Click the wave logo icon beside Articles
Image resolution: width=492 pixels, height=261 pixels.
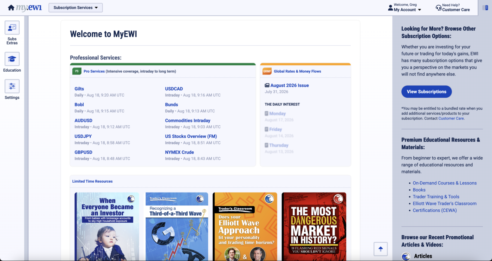point(406,256)
